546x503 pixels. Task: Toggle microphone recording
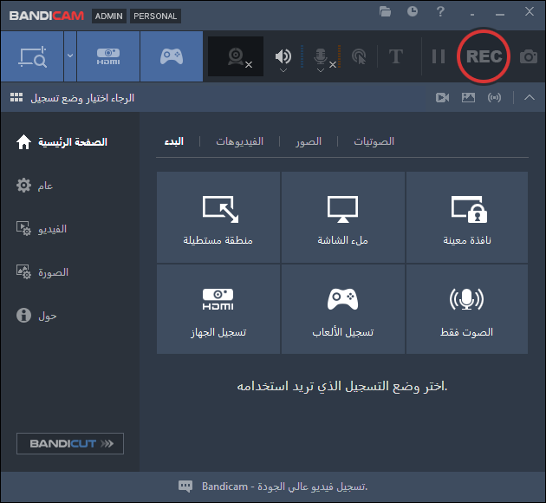321,56
